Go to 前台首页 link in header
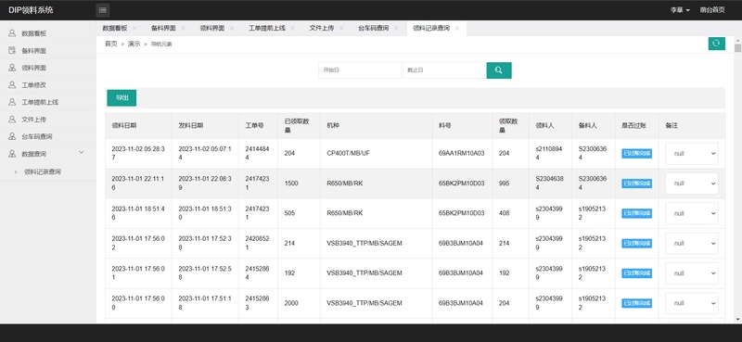The image size is (742, 342). (712, 10)
